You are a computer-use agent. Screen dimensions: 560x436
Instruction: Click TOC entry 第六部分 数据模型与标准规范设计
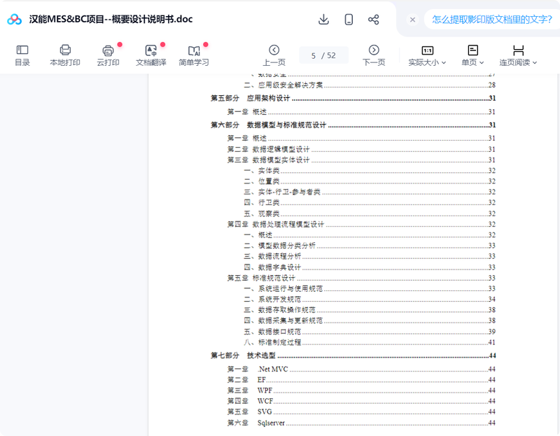pyautogui.click(x=353, y=125)
